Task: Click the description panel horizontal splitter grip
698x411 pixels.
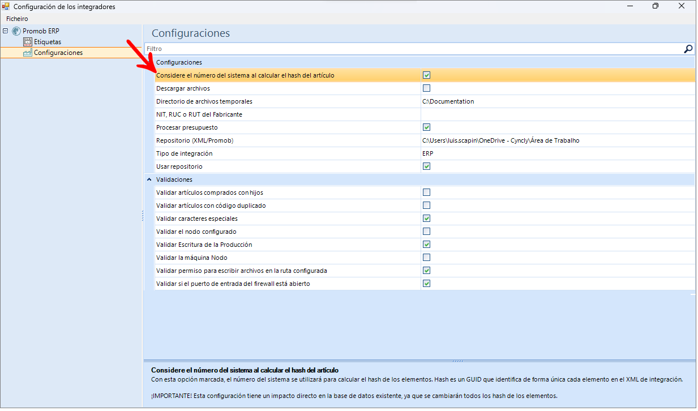Action: tap(458, 361)
